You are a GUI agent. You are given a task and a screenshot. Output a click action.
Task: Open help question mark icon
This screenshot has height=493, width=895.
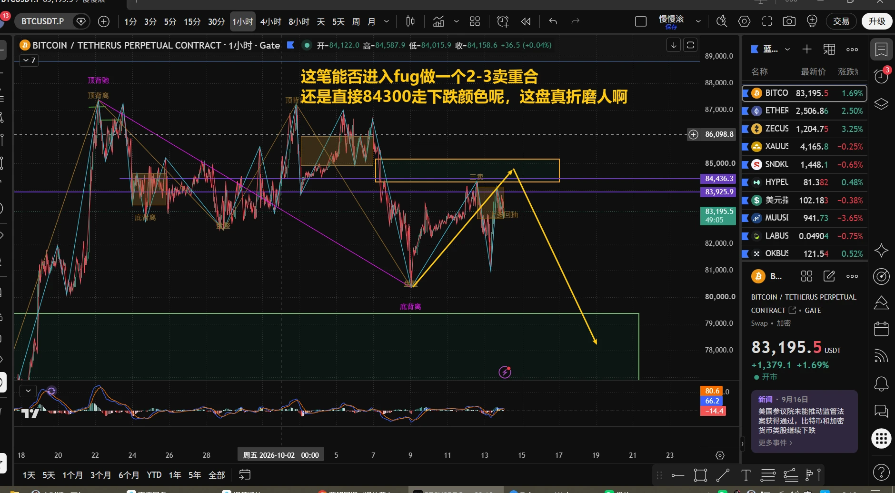point(881,472)
